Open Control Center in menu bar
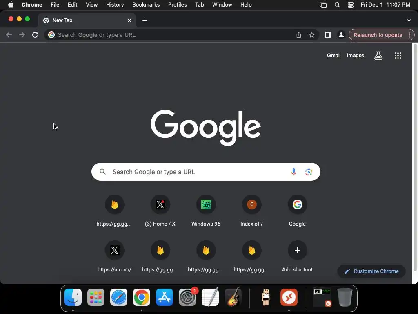The height and width of the screenshot is (314, 418). [351, 5]
